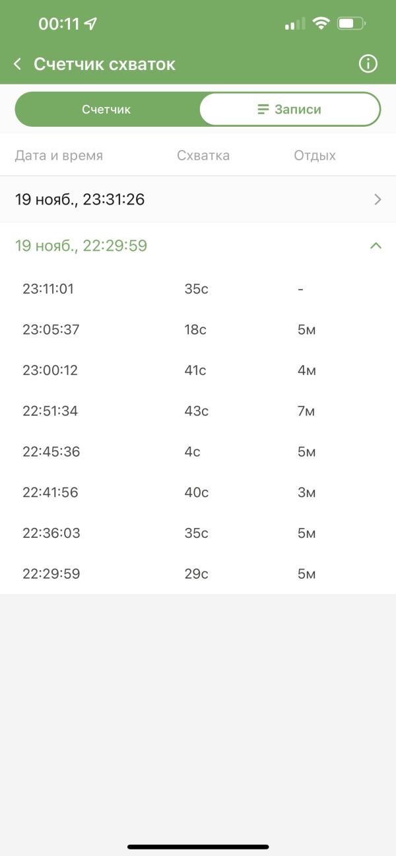Open the 19 нояб., 23:31:26 session
396x856 pixels.
80,199
